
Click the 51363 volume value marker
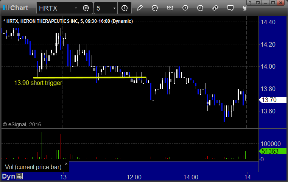[x=272, y=151]
